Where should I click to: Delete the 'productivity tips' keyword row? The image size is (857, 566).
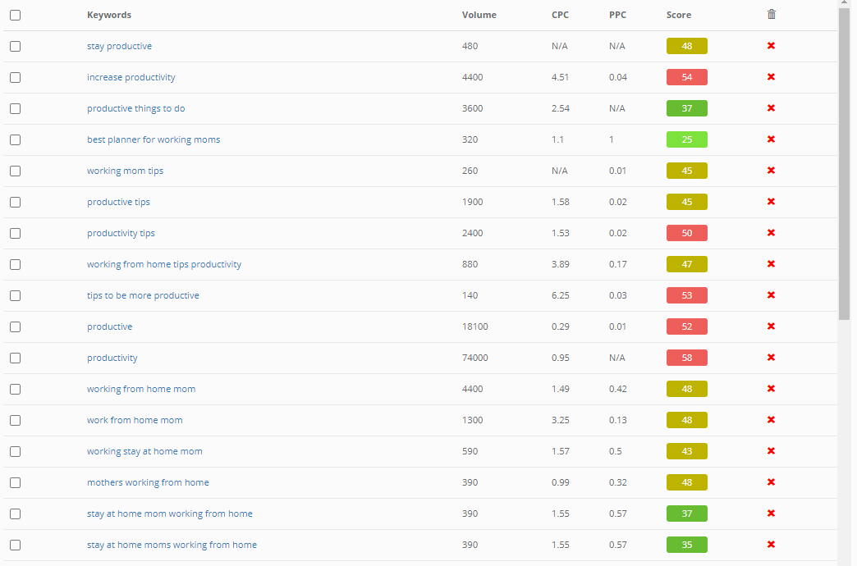pos(771,233)
